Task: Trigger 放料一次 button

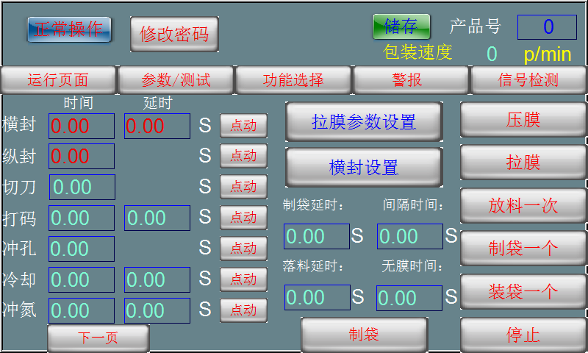Action: (523, 205)
